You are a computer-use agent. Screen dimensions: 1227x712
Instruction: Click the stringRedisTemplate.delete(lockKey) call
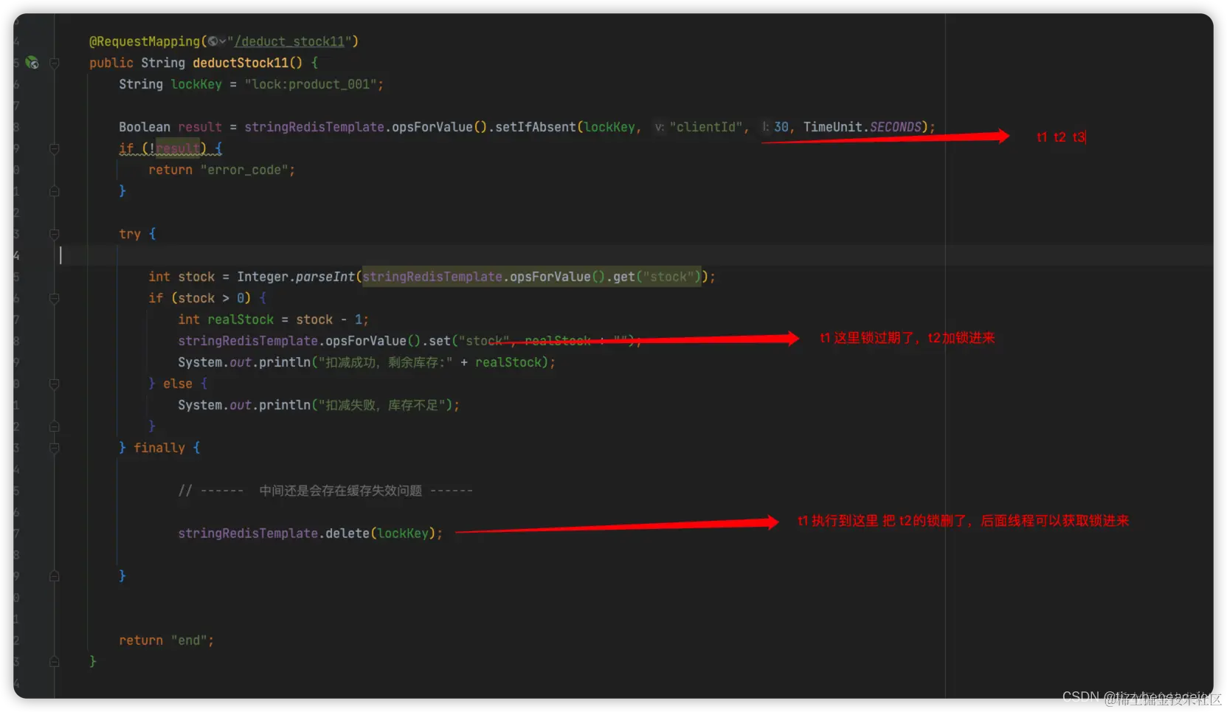[310, 533]
